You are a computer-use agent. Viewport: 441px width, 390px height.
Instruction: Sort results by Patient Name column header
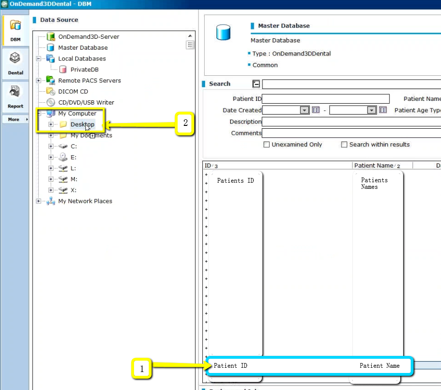pyautogui.click(x=383, y=166)
